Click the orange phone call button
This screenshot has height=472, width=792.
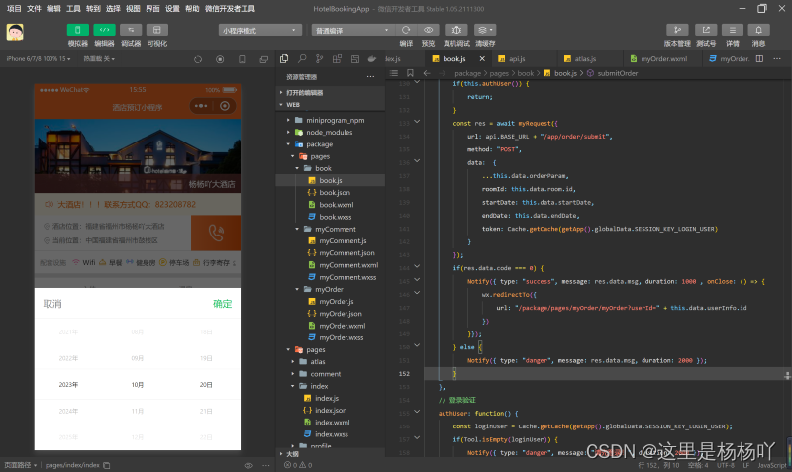tap(216, 233)
